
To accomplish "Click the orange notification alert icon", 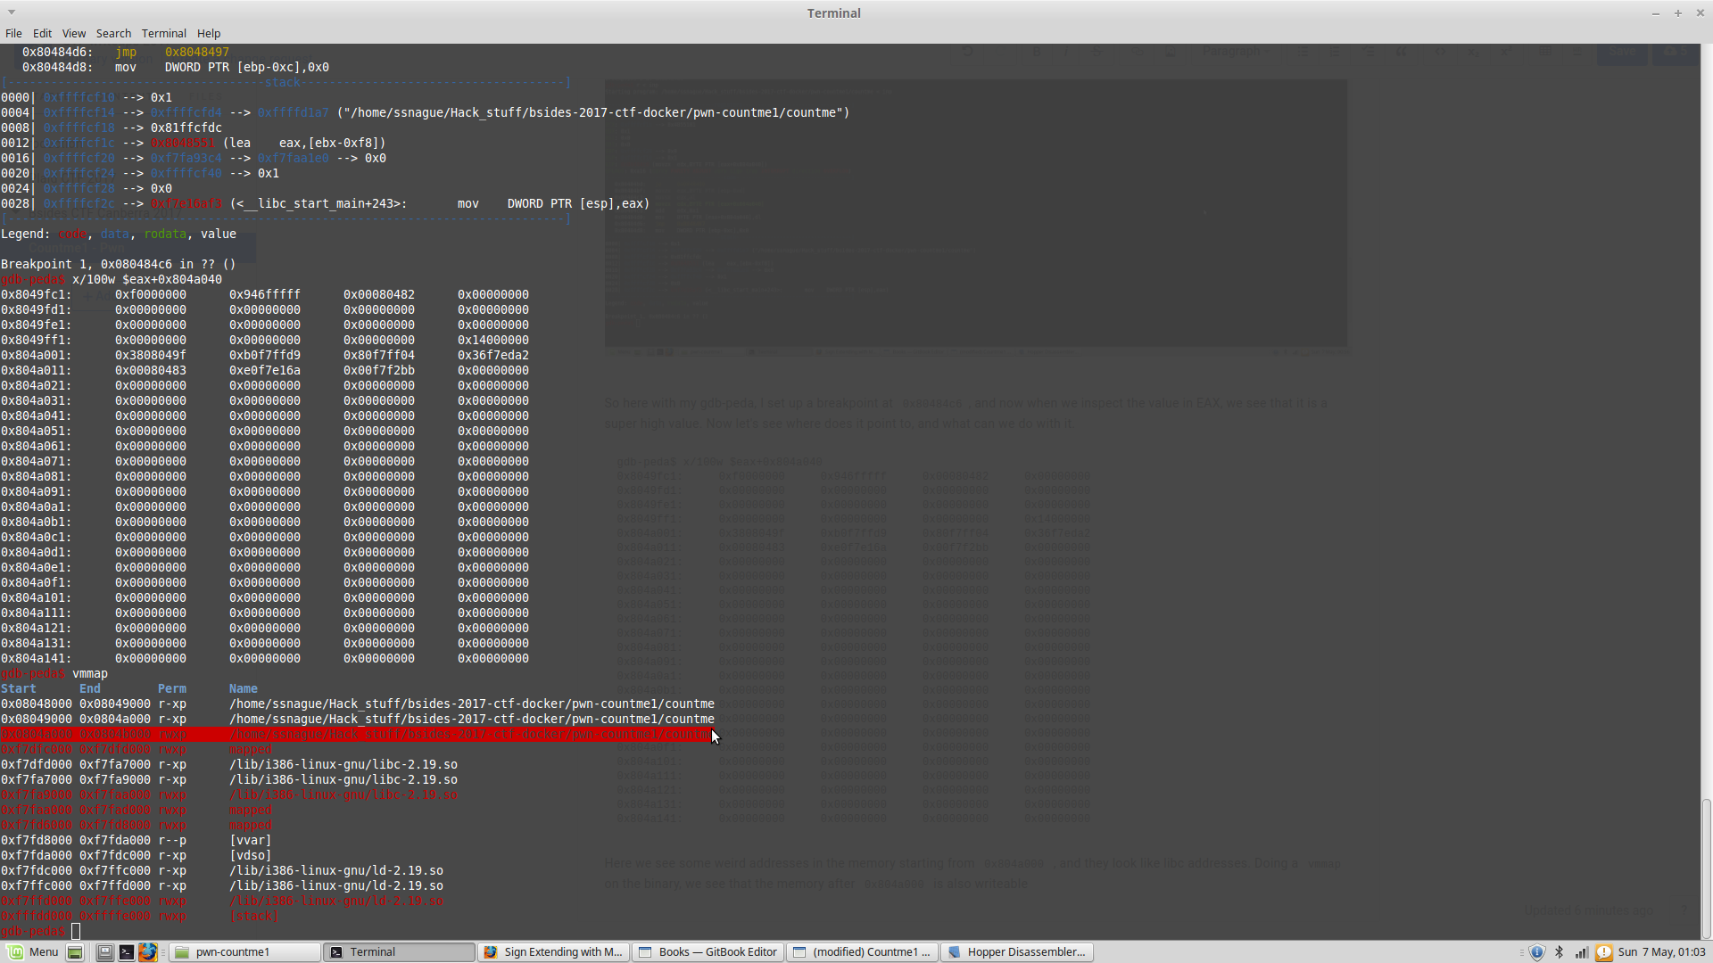I will [1603, 952].
